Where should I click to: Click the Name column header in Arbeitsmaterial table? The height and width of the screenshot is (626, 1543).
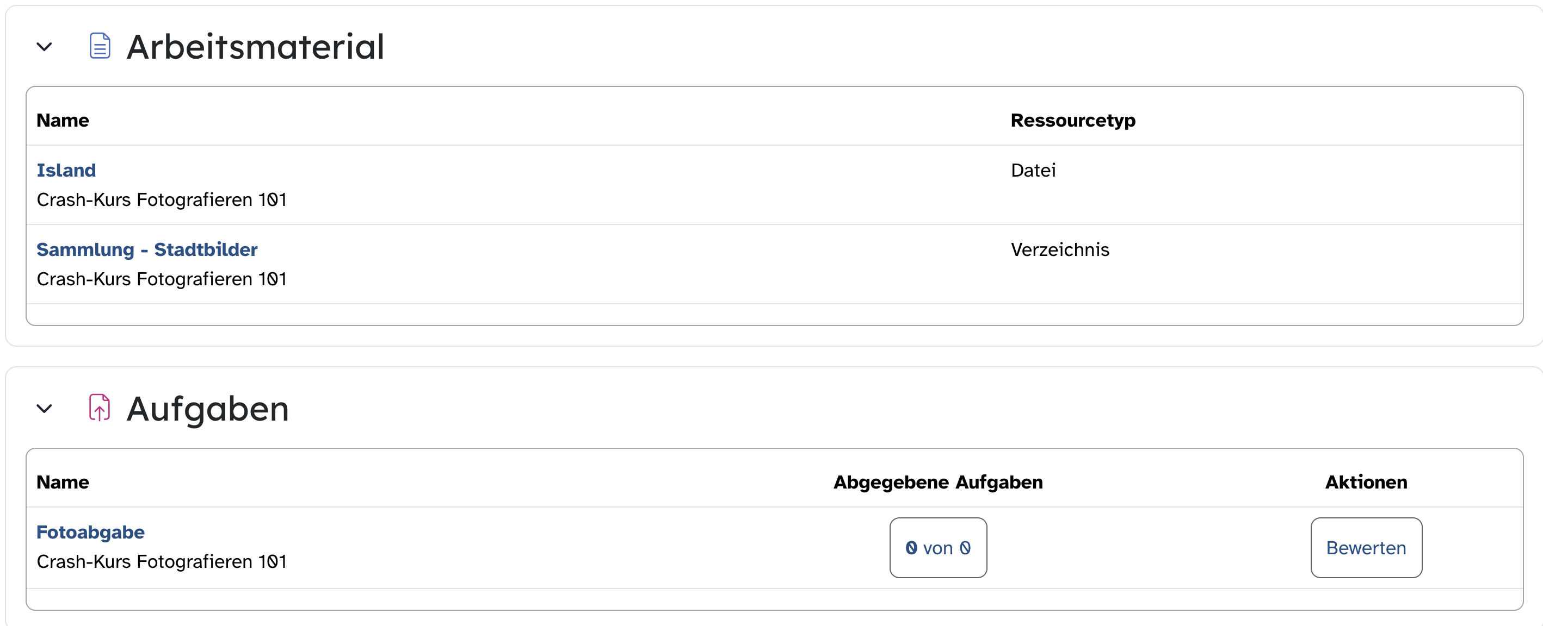[x=63, y=120]
